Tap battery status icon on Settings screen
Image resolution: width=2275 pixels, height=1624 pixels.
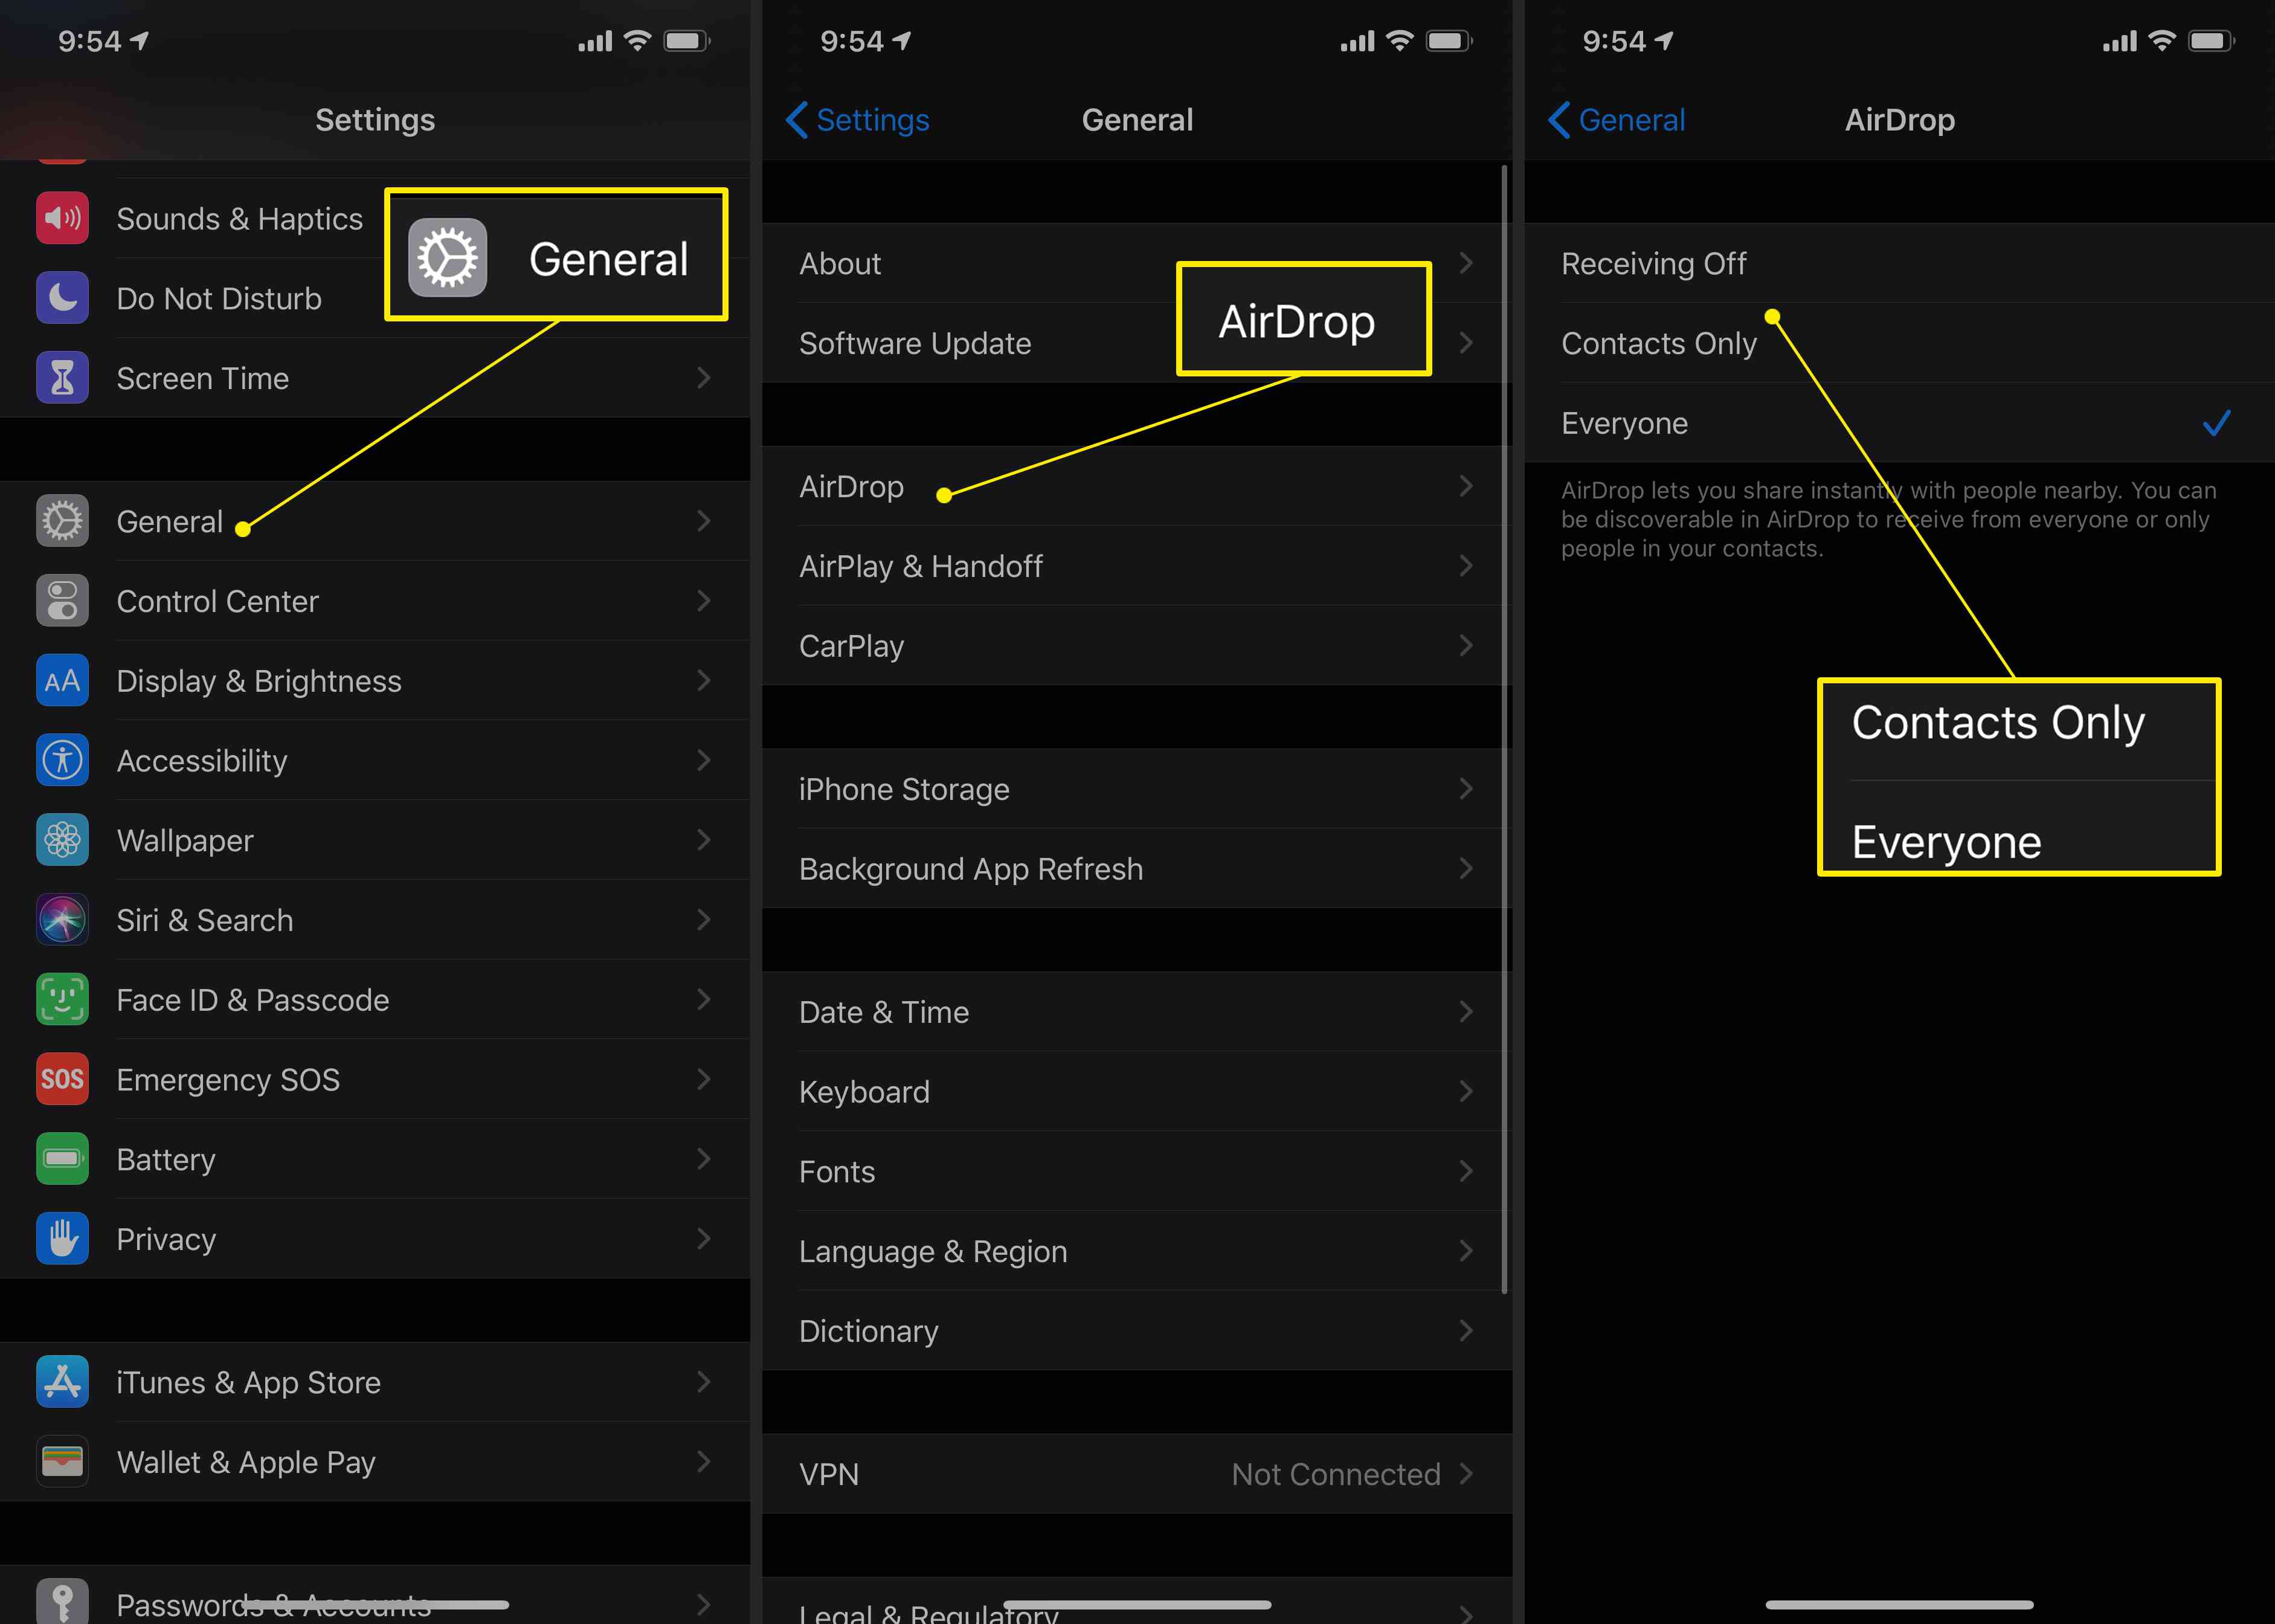(x=687, y=41)
